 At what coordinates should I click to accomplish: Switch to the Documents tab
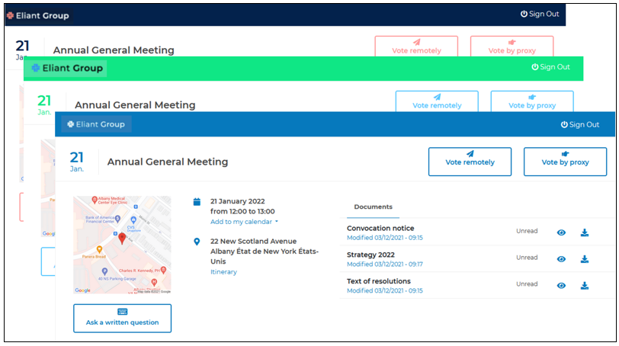point(373,207)
